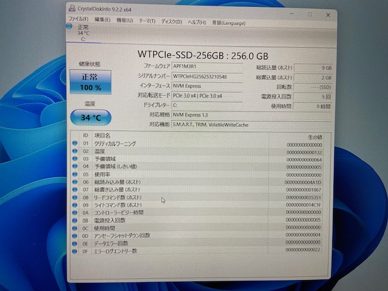Click the 34 °C temperature button

pyautogui.click(x=90, y=117)
